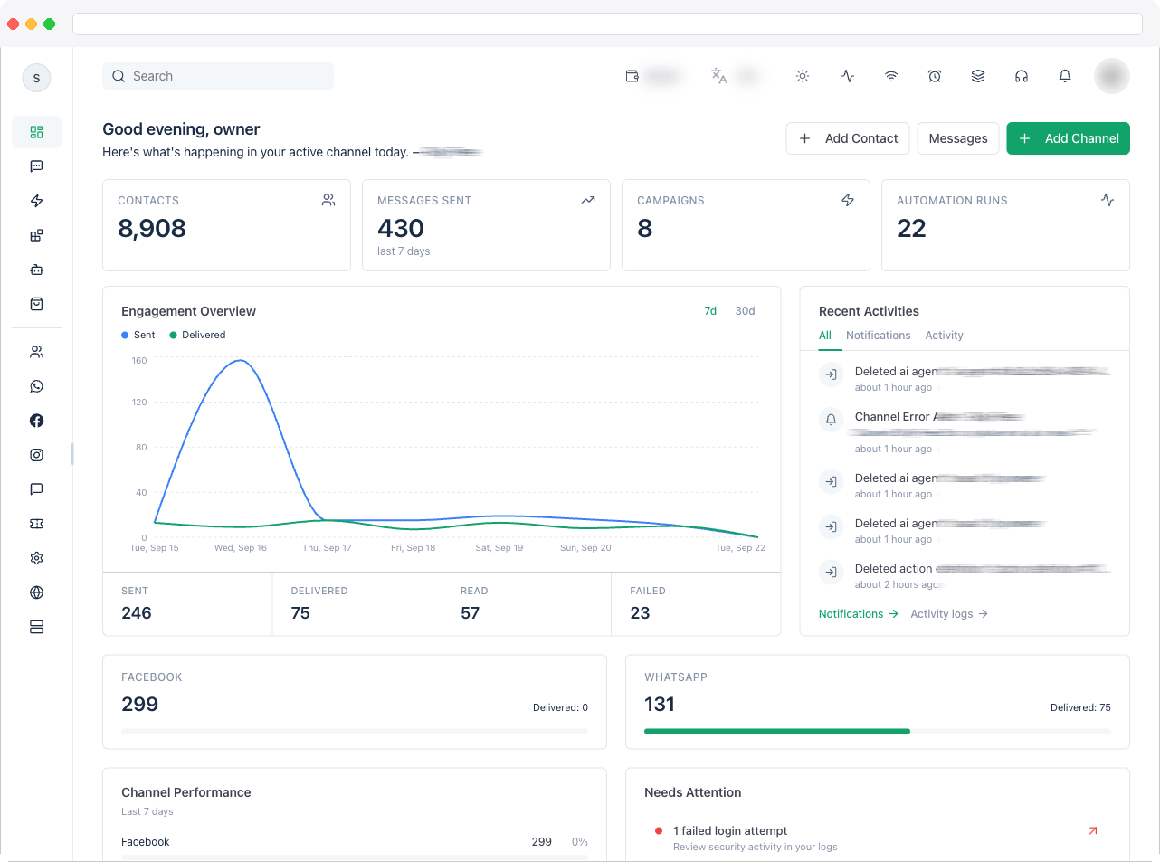Viewport: 1160px width, 862px height.
Task: Click the Add Contact button
Action: (848, 138)
